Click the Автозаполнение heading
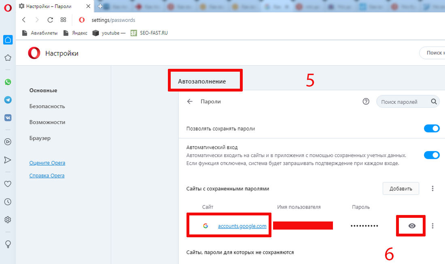Image resolution: width=445 pixels, height=264 pixels. coord(202,81)
